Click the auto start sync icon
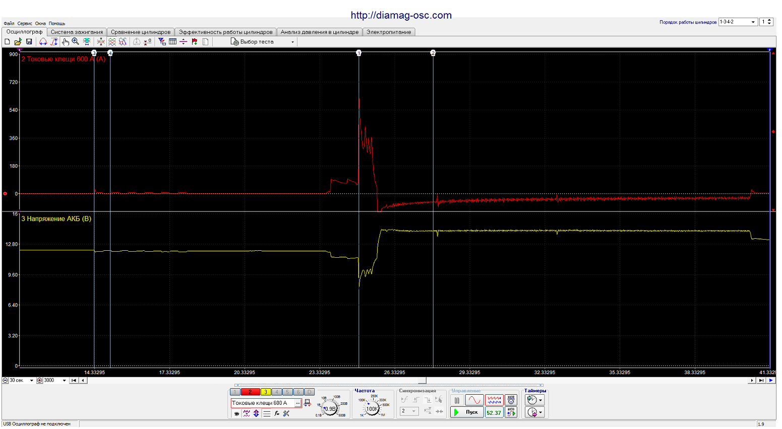The image size is (782, 429). point(511,412)
